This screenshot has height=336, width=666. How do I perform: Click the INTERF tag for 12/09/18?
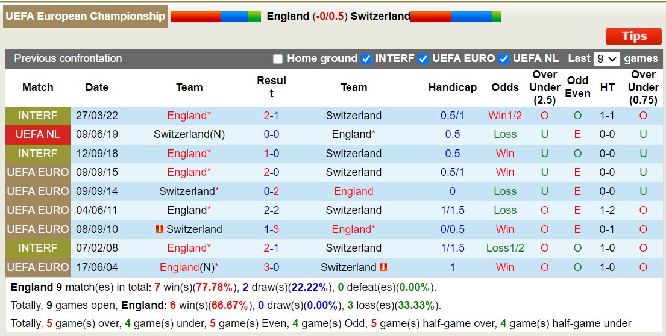(38, 153)
